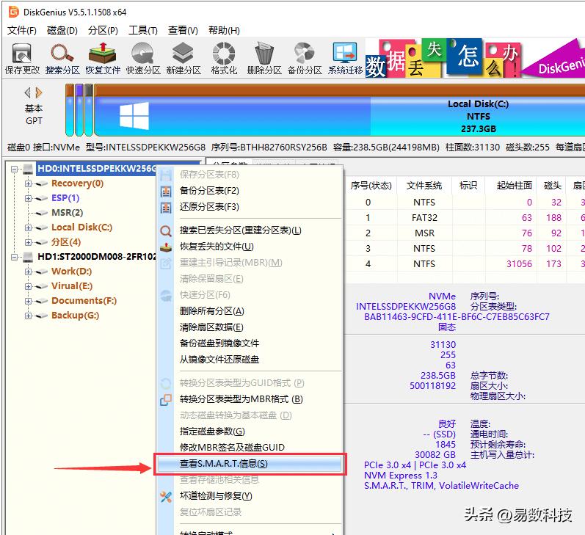Collapse the HD1:ST2000DM008 disk node
Viewport: 585px width, 535px height.
(x=15, y=257)
